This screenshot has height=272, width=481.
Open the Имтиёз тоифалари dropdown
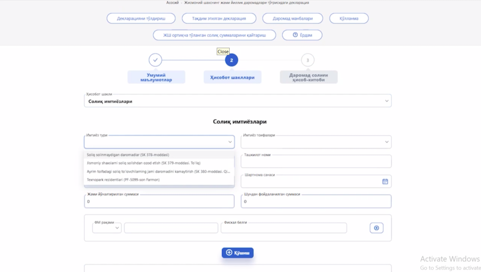[316, 142]
